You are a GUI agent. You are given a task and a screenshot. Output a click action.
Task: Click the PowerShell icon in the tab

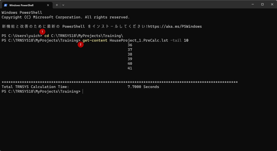pyautogui.click(x=5, y=5)
